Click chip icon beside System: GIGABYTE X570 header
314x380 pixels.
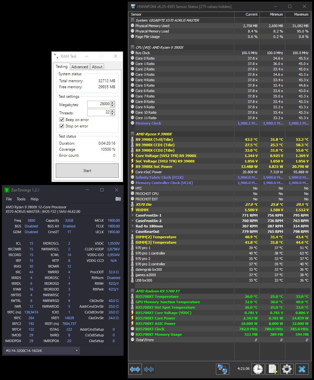pyautogui.click(x=132, y=20)
